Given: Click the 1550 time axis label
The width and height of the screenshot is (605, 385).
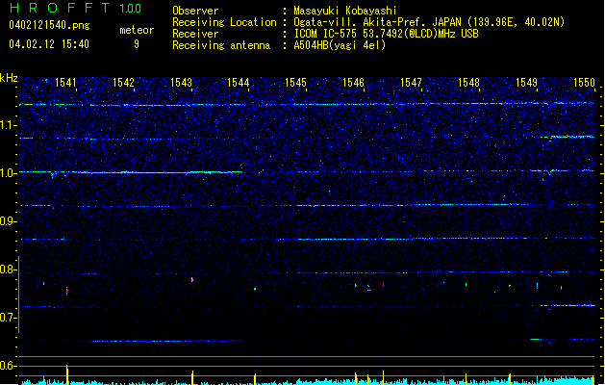Looking at the screenshot, I should [x=584, y=83].
